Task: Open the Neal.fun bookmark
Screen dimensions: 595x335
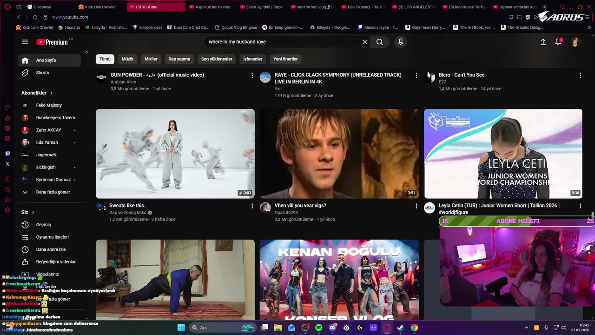Action: (x=69, y=27)
